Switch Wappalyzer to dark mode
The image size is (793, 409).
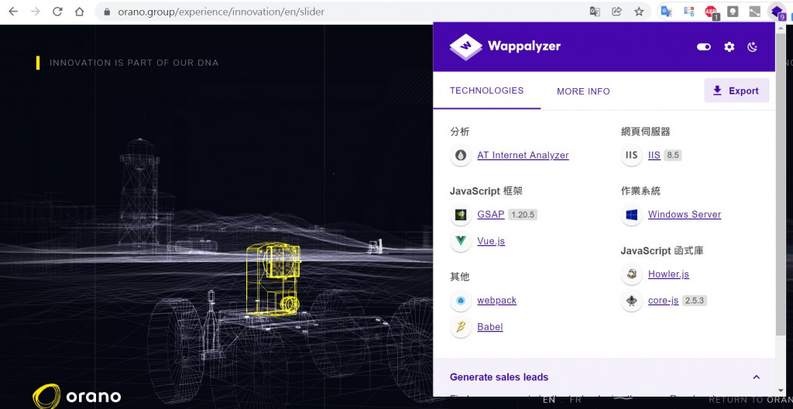[x=753, y=47]
